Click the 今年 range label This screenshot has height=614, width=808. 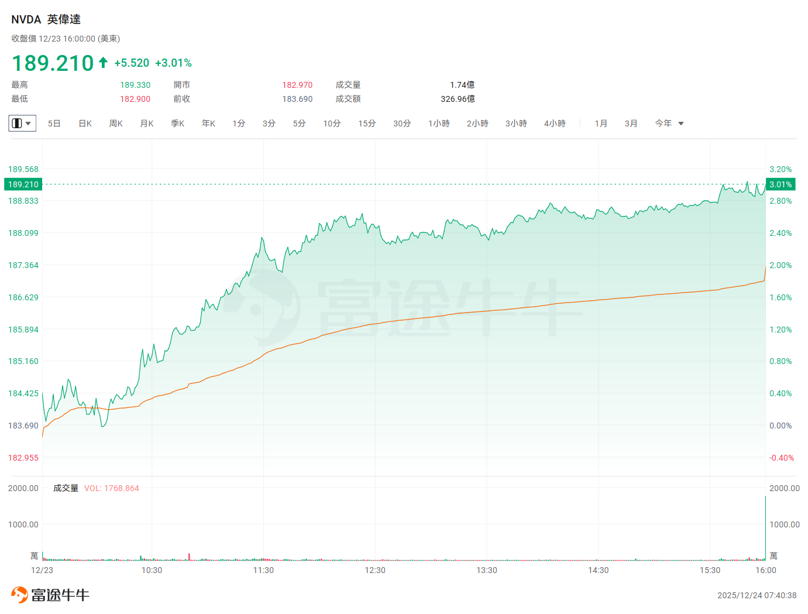(663, 124)
